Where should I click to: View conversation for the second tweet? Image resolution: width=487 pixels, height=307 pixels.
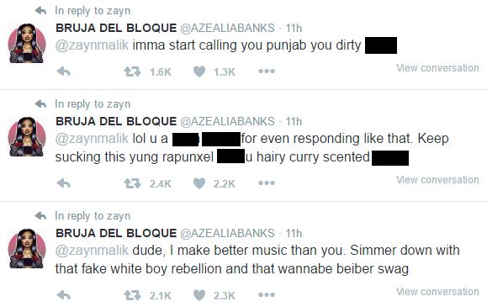pos(437,180)
